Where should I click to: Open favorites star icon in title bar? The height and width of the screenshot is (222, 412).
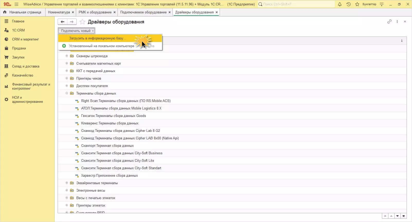coord(357,4)
